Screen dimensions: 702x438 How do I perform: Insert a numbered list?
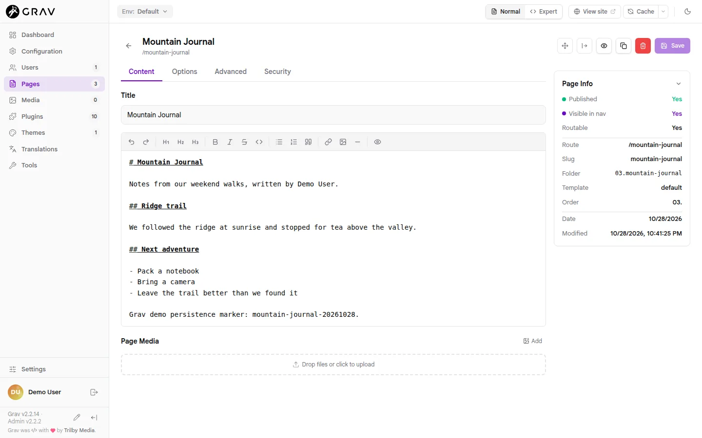pos(293,142)
